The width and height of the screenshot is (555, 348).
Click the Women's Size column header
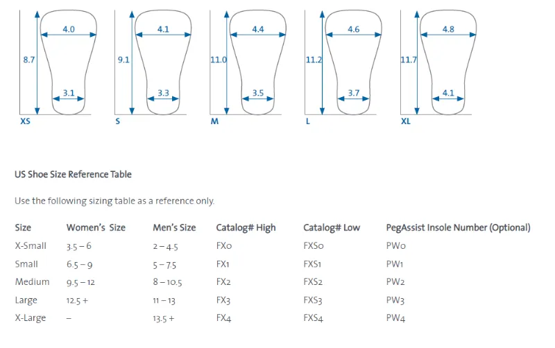[x=96, y=227]
